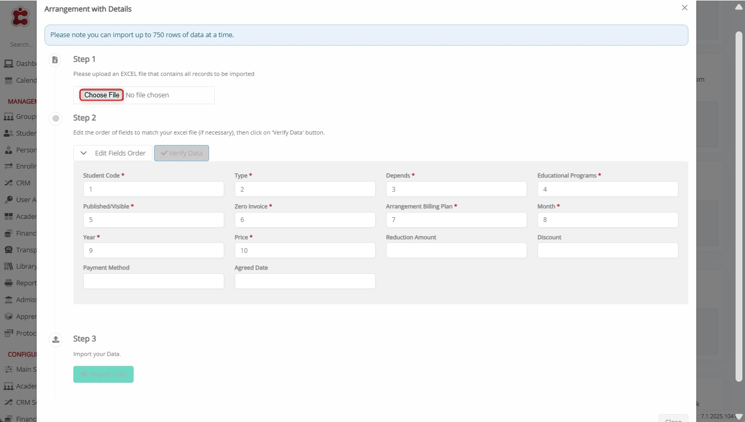The image size is (745, 422).
Task: Click the Reports printer icon
Action: pyautogui.click(x=8, y=283)
